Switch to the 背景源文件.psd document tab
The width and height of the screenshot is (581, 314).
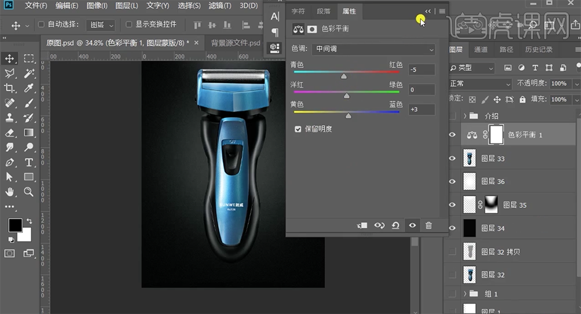[235, 43]
